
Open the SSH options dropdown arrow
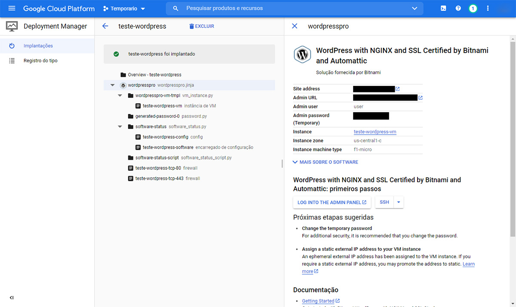[x=399, y=203]
